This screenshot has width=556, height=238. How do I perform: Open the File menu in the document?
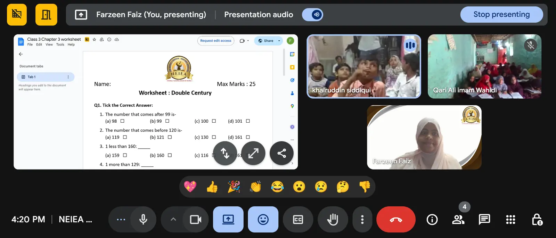click(x=30, y=44)
